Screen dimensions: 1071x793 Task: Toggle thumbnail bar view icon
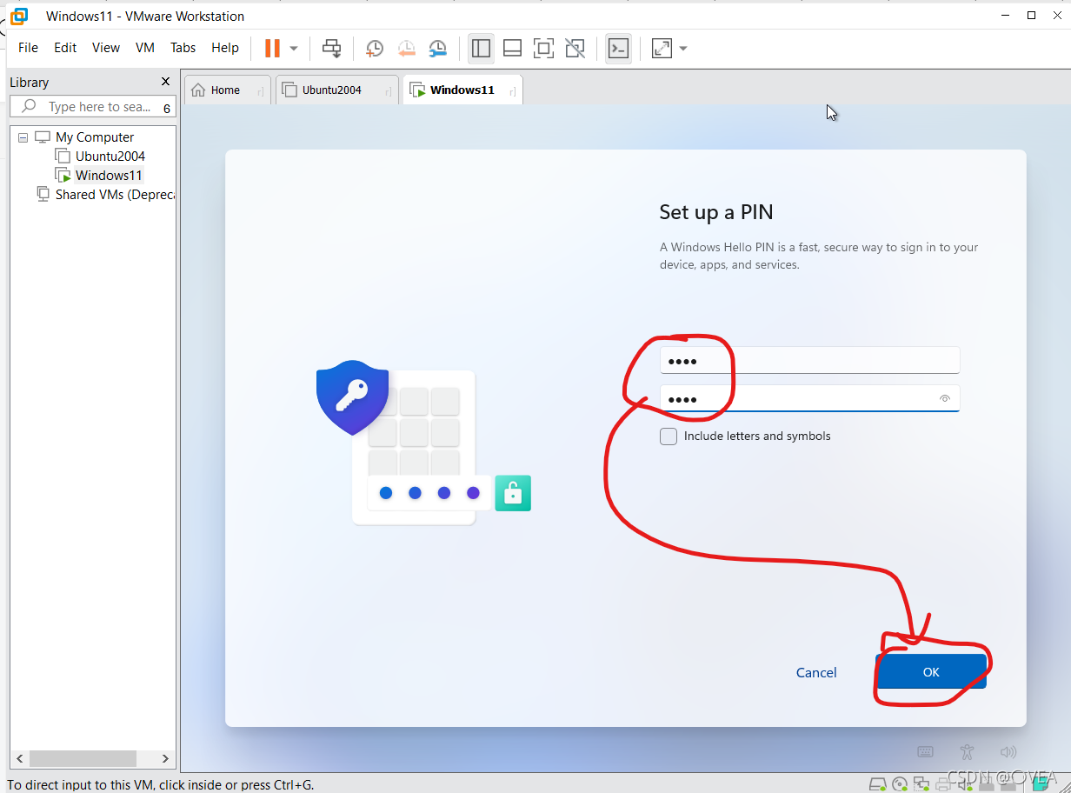point(512,48)
